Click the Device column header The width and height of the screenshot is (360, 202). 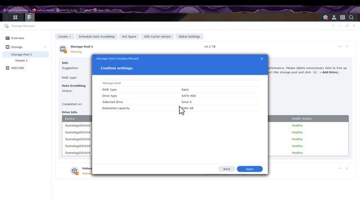[x=70, y=118]
